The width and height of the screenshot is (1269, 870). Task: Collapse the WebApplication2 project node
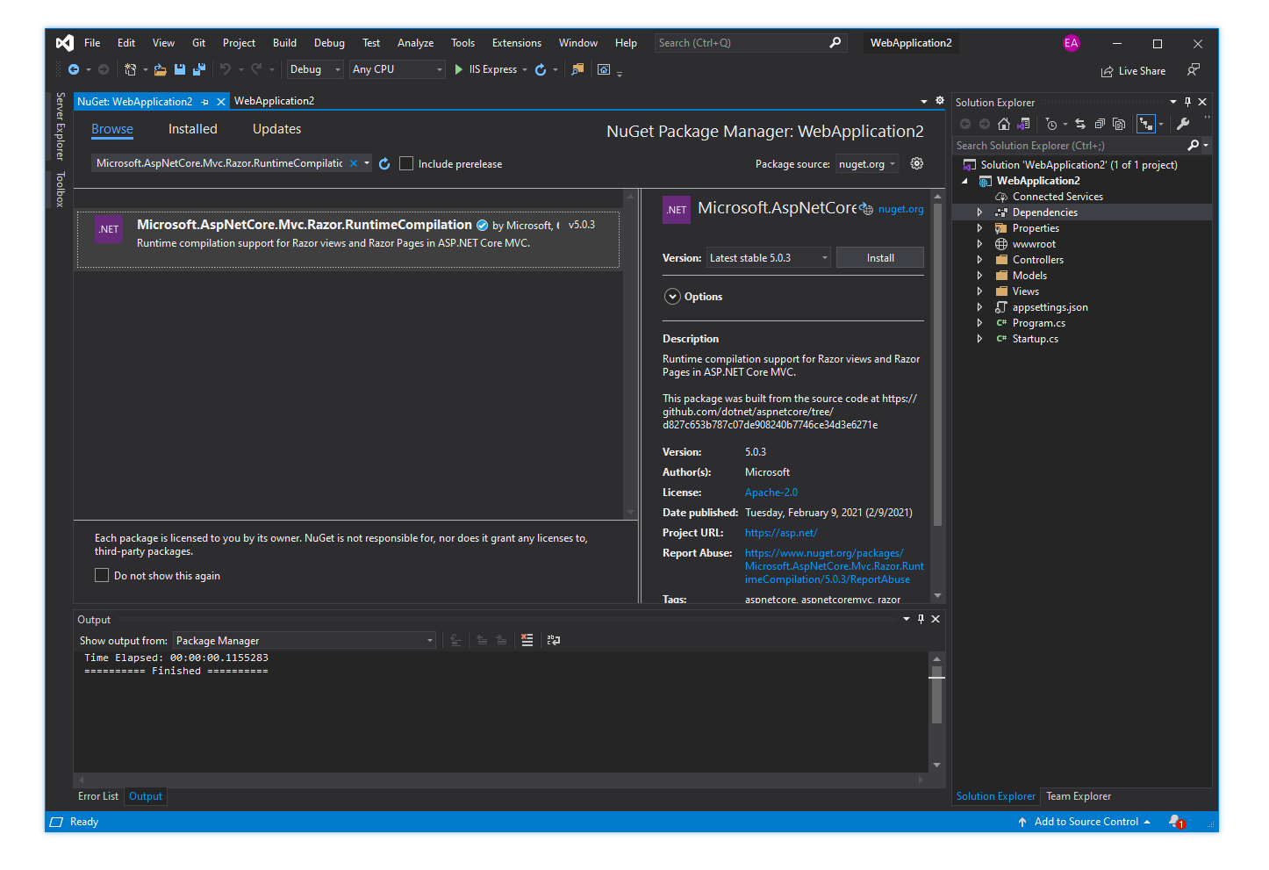click(x=964, y=181)
